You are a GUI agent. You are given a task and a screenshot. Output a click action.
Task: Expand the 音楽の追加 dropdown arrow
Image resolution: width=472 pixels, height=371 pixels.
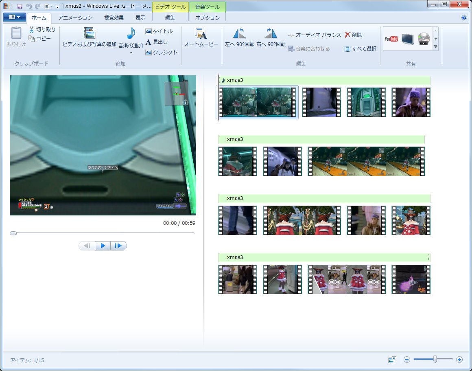click(131, 53)
